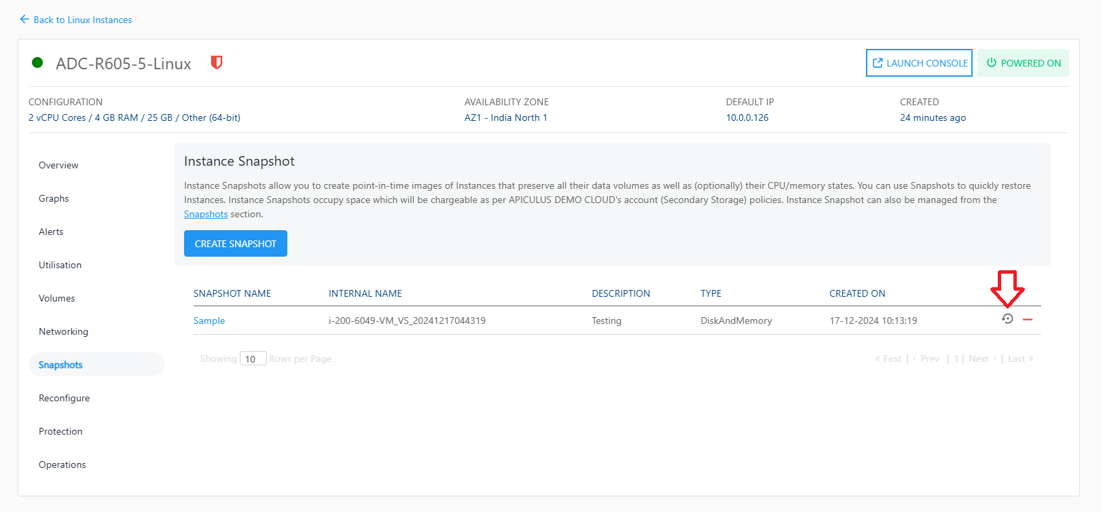The height and width of the screenshot is (512, 1101).
Task: Open the Overview tab
Action: tap(58, 165)
